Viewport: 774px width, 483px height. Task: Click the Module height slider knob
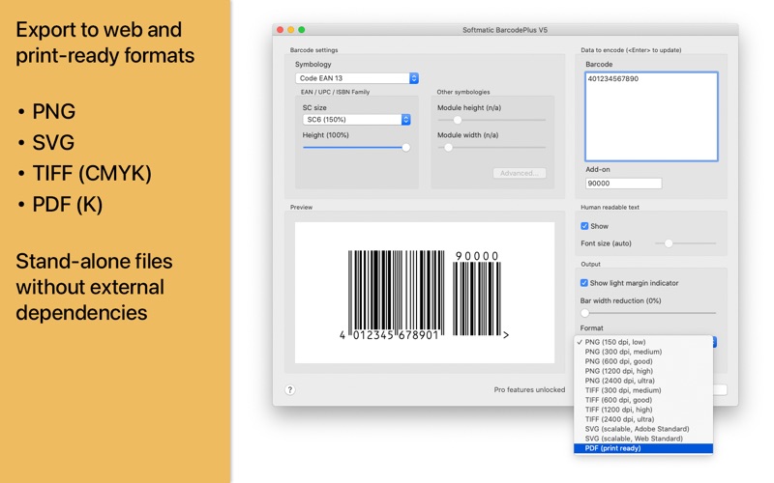pos(458,120)
